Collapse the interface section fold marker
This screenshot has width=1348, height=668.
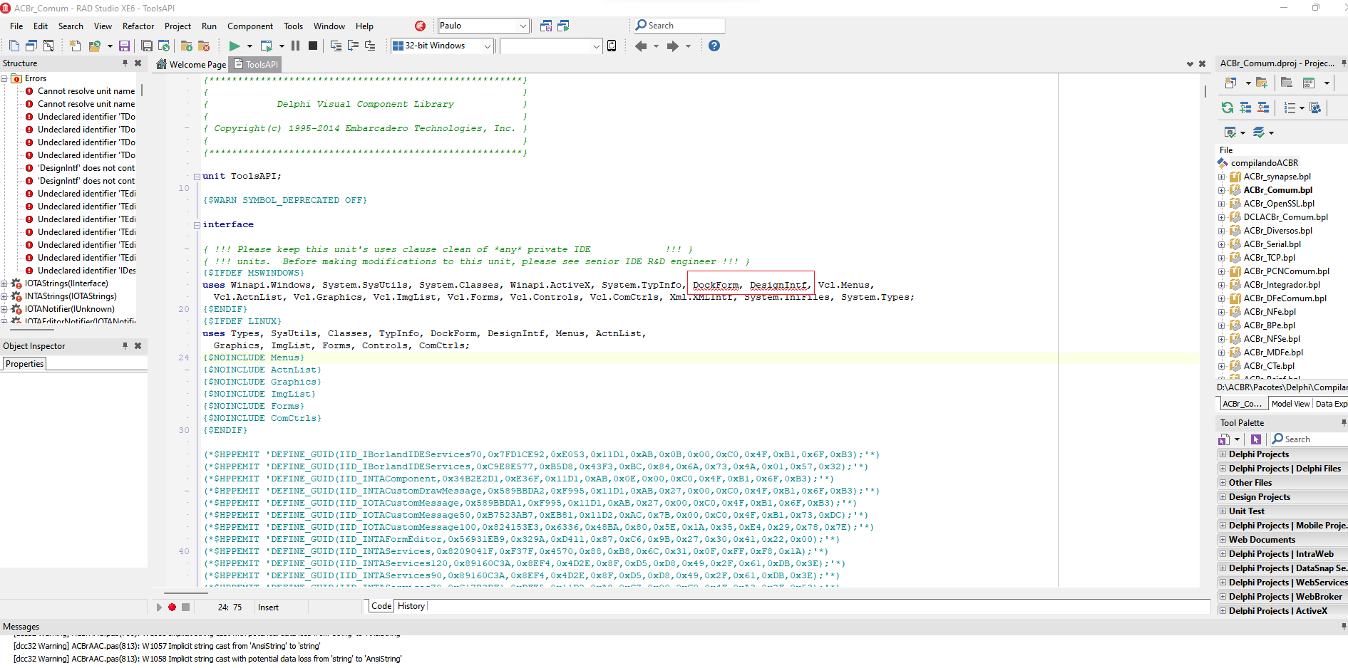tap(197, 225)
